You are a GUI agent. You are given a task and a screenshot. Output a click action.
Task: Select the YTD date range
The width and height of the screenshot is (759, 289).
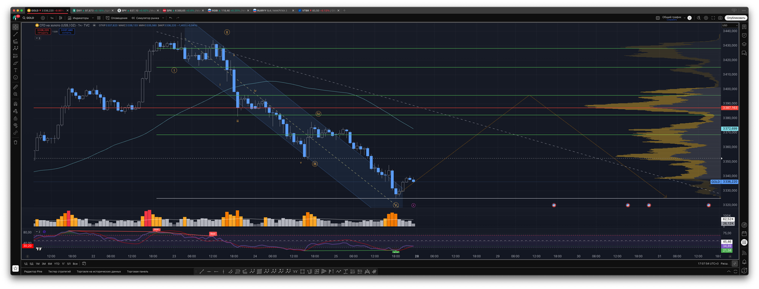[56, 263]
